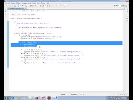Click the editor horizontal scrollbar
The image size is (133, 100).
click(x=66, y=92)
